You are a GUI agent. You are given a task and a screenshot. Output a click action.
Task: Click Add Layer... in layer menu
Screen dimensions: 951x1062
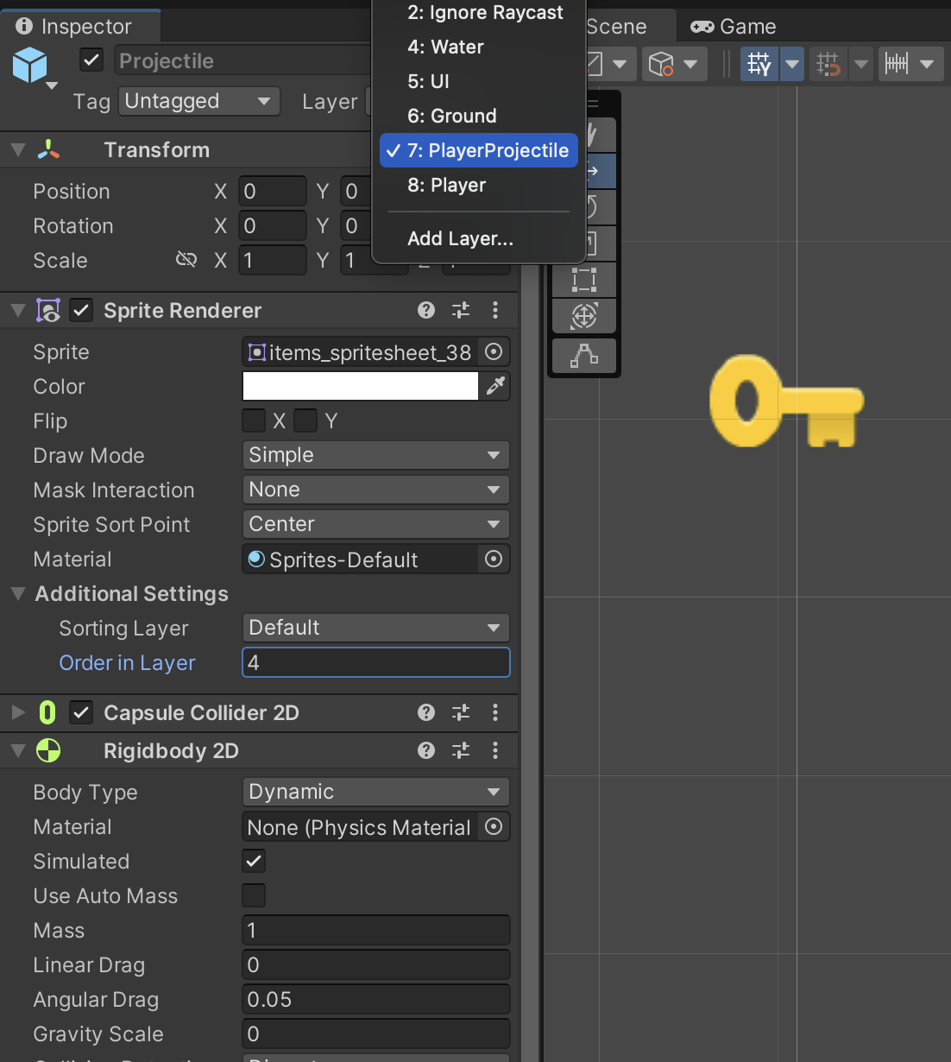coord(460,238)
